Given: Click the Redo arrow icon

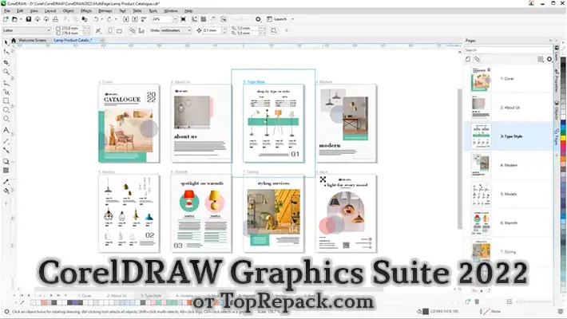Looking at the screenshot, I should 109,19.
